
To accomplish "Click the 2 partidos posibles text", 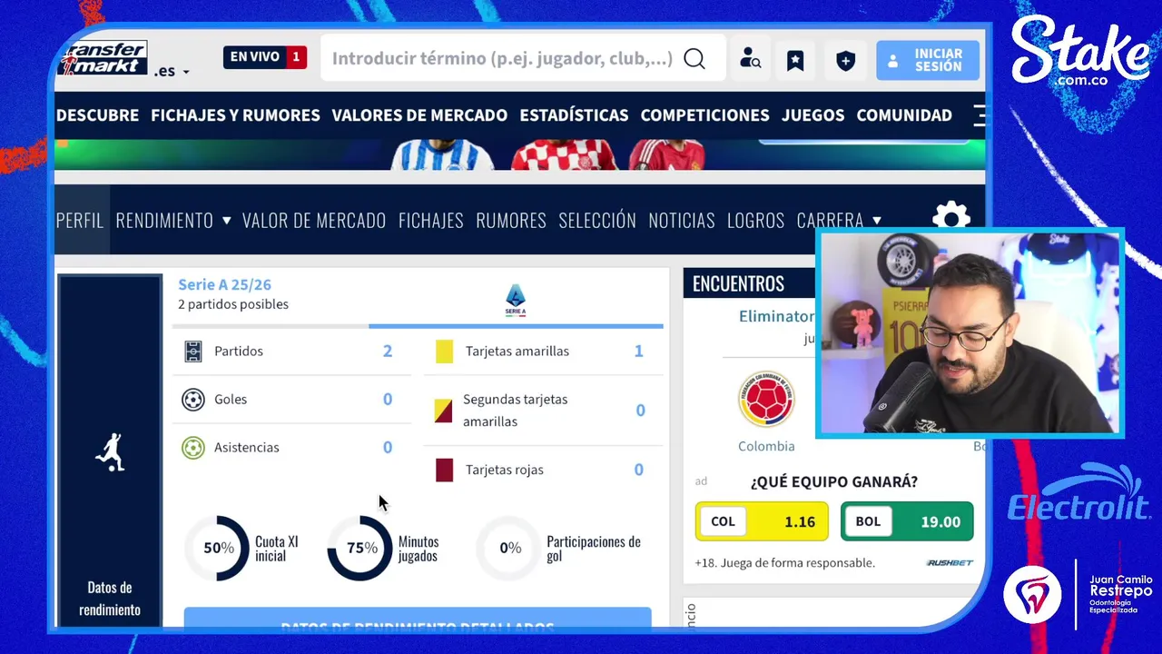I will (x=233, y=304).
